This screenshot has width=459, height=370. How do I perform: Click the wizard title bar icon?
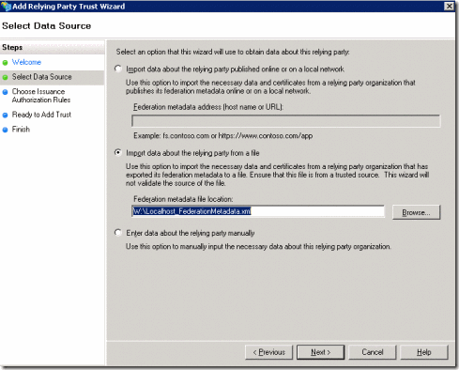click(x=6, y=6)
